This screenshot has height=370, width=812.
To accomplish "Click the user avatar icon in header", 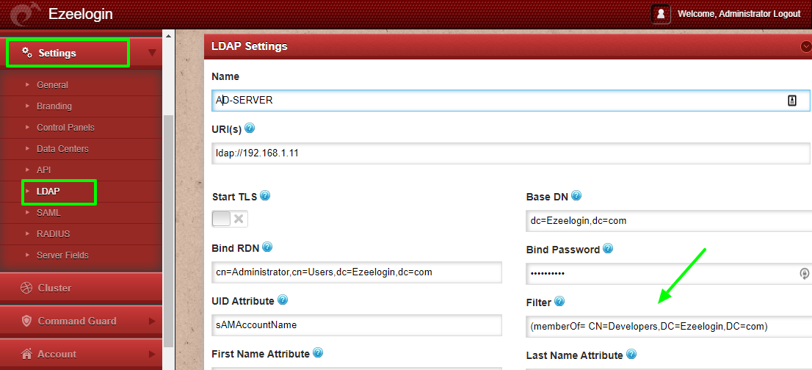I will [660, 14].
